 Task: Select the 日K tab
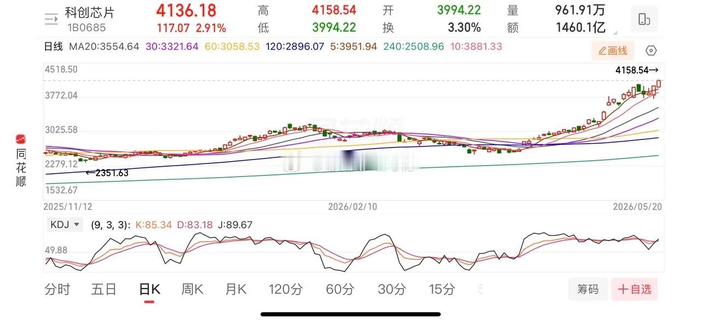click(150, 289)
